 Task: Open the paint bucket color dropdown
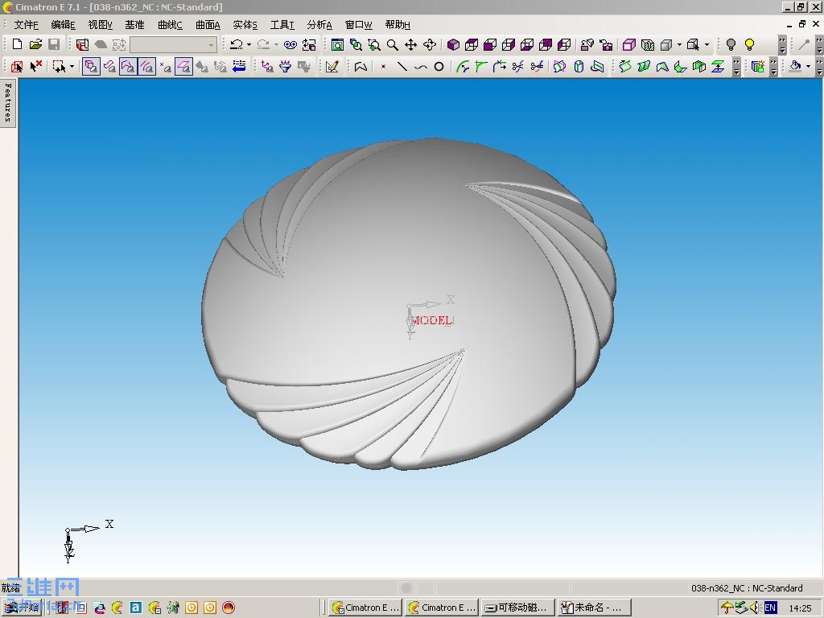(808, 67)
